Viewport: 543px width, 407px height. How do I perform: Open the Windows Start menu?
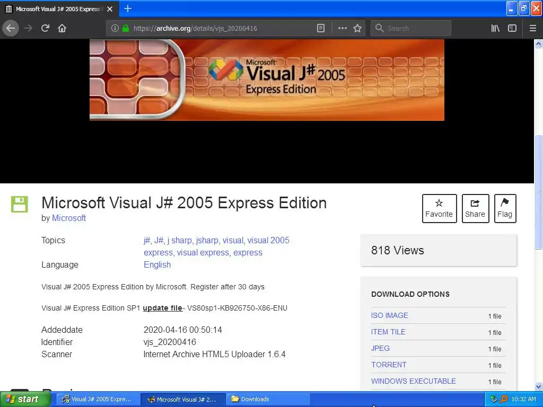25,399
